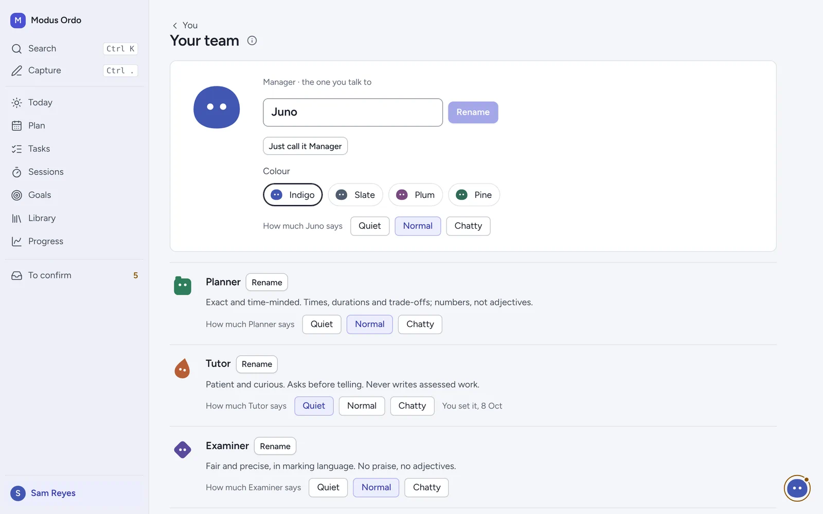Set Tutor to Normal

(x=362, y=406)
